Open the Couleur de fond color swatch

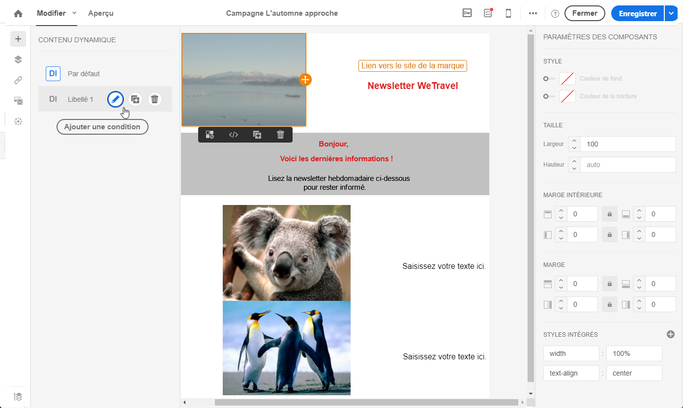tap(567, 79)
